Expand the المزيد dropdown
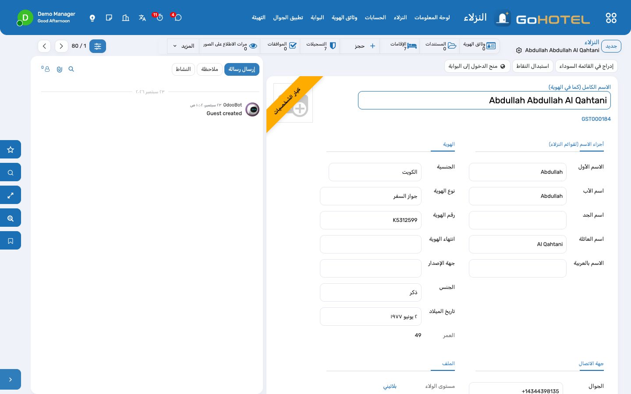The image size is (631, 394). 184,46
